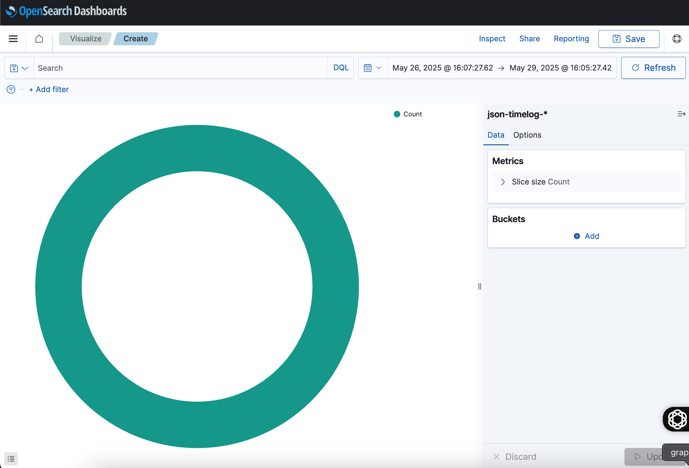The image size is (689, 468).
Task: Go to home via house icon
Action: coord(39,39)
